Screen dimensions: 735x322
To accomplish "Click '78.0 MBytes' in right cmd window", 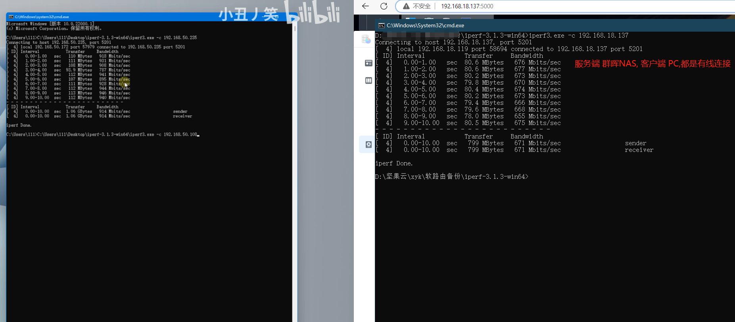I will (x=484, y=116).
